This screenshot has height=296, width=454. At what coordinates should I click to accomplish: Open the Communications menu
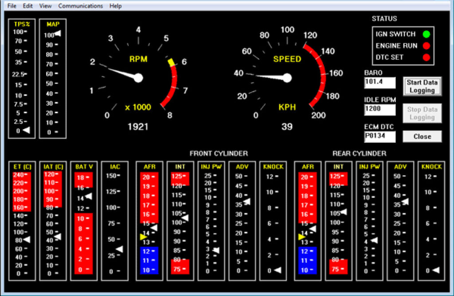tap(80, 6)
